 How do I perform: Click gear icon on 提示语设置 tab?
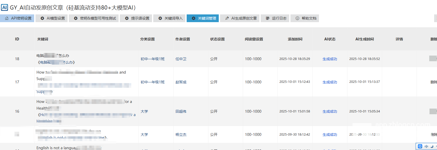point(127,18)
